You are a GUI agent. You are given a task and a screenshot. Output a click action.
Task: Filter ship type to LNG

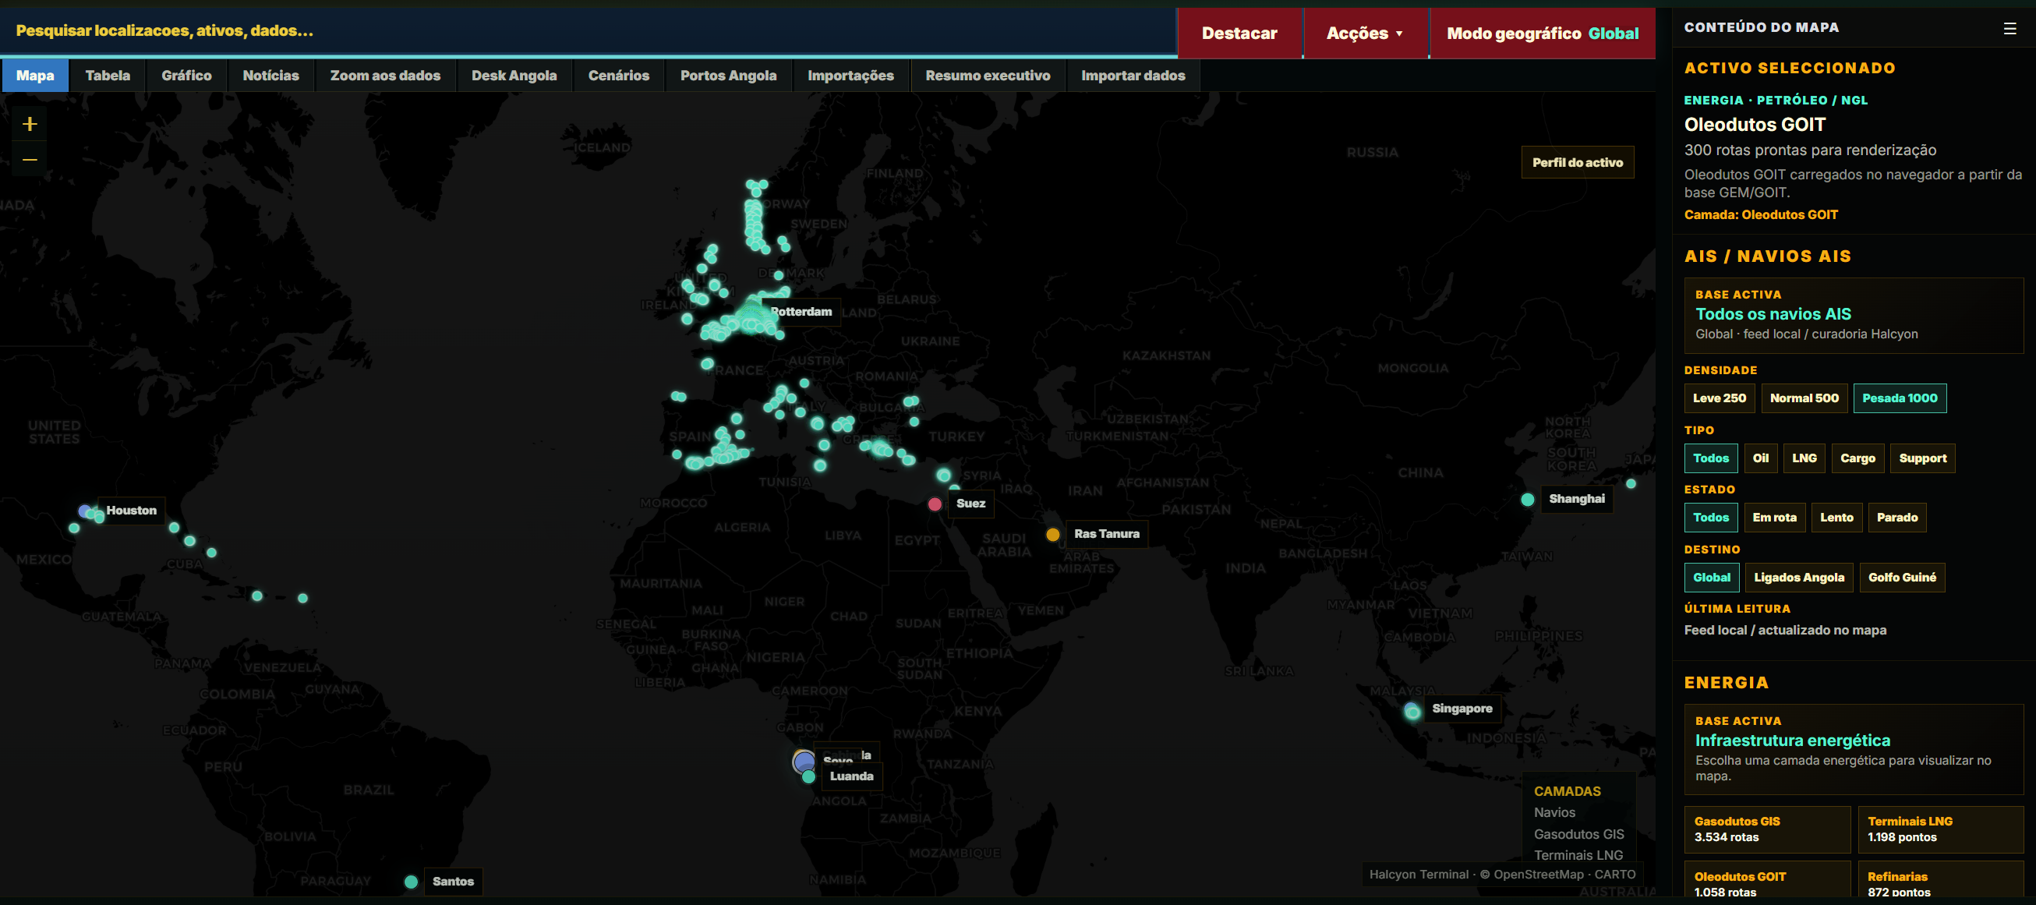click(x=1804, y=458)
